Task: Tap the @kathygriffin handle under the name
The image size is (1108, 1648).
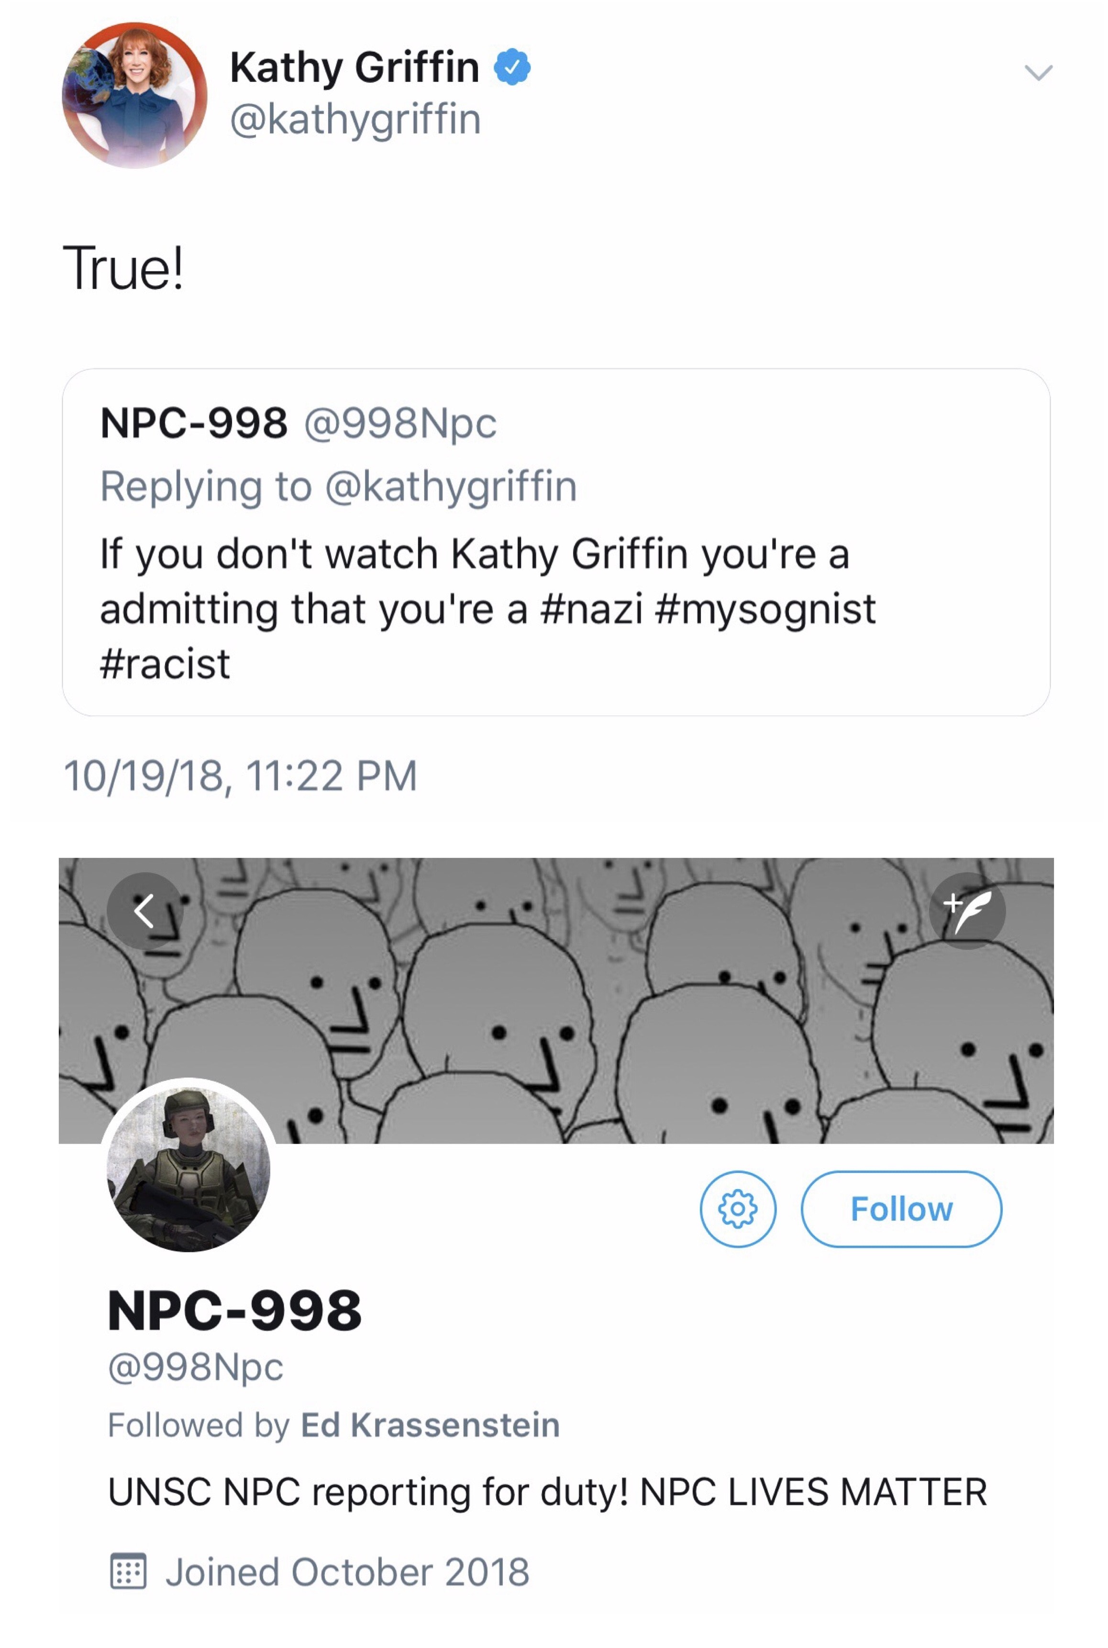Action: [355, 120]
